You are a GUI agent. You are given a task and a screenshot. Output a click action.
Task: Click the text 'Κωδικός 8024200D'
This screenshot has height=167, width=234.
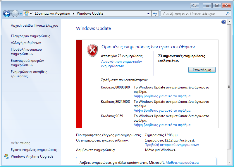[116, 101]
